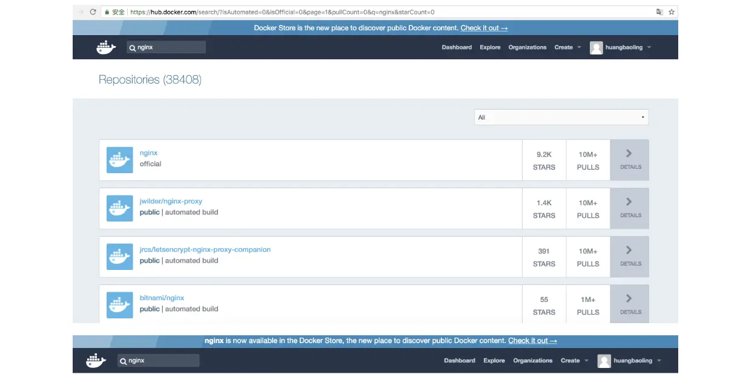Click the 'official' label under nginx
This screenshot has height=374, width=740.
coord(150,164)
